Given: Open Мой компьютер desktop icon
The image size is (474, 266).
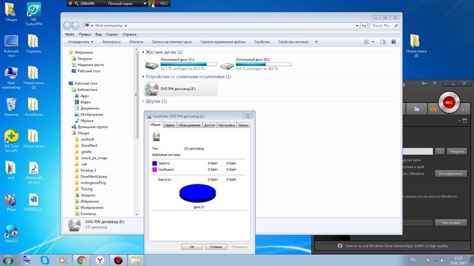Looking at the screenshot, I should [x=11, y=78].
